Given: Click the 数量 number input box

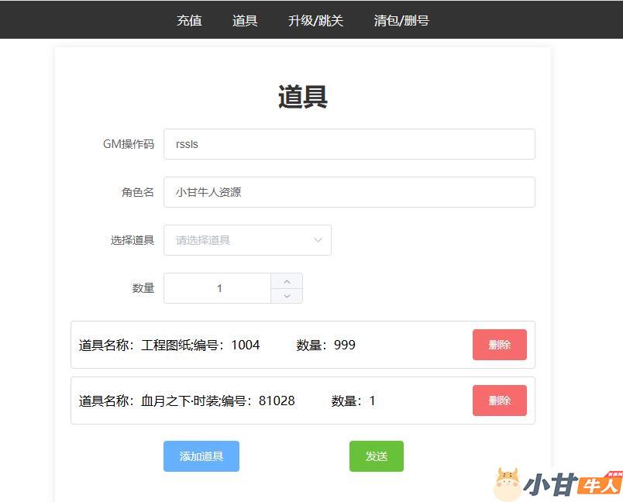Looking at the screenshot, I should point(219,288).
